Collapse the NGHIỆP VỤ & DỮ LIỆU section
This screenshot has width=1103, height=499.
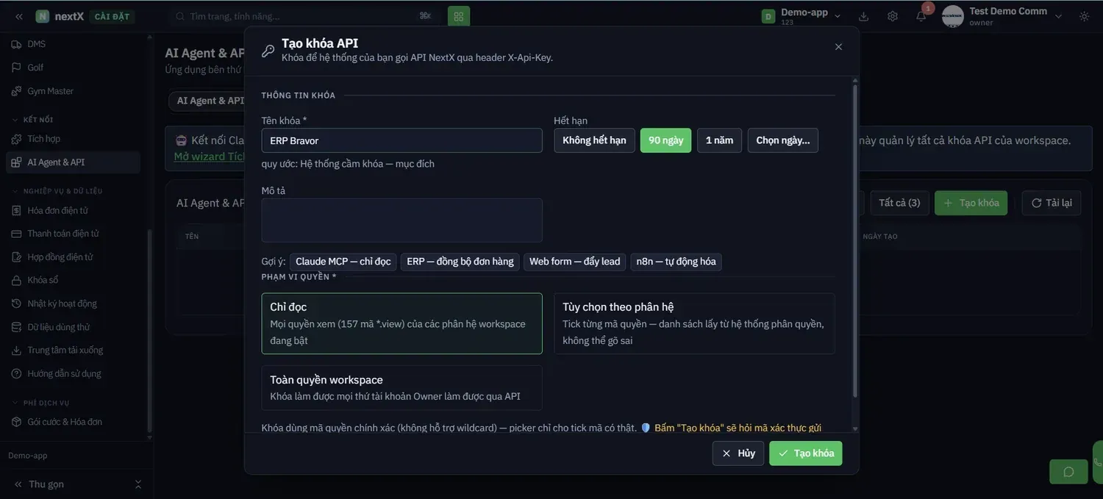point(57,191)
